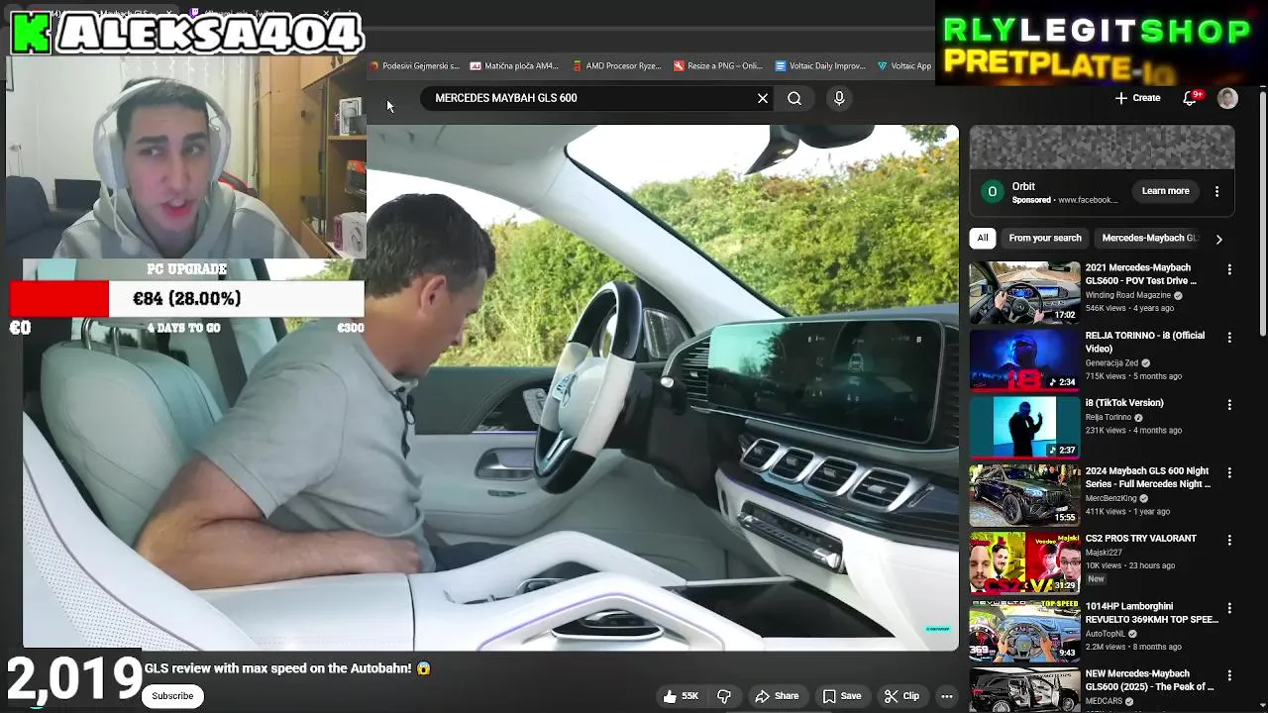
Task: Open the Create menu
Action: click(x=1137, y=98)
